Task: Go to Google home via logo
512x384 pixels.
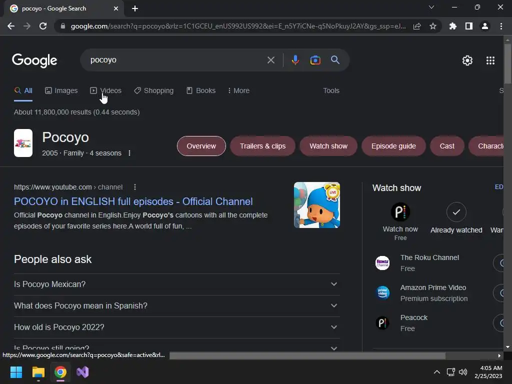Action: [34, 60]
